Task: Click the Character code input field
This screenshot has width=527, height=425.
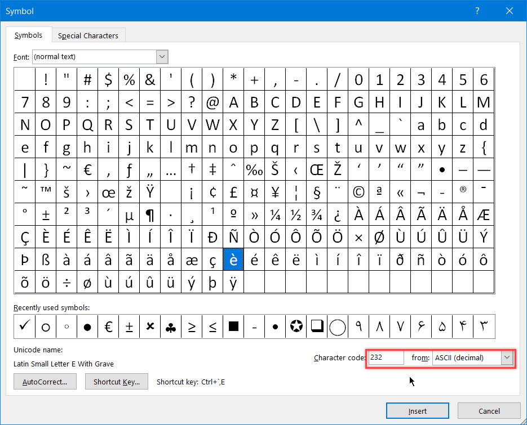Action: click(x=386, y=357)
